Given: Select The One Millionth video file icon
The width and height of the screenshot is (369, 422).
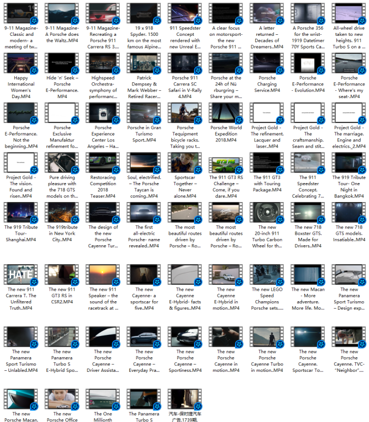Looking at the screenshot, I should [x=103, y=399].
